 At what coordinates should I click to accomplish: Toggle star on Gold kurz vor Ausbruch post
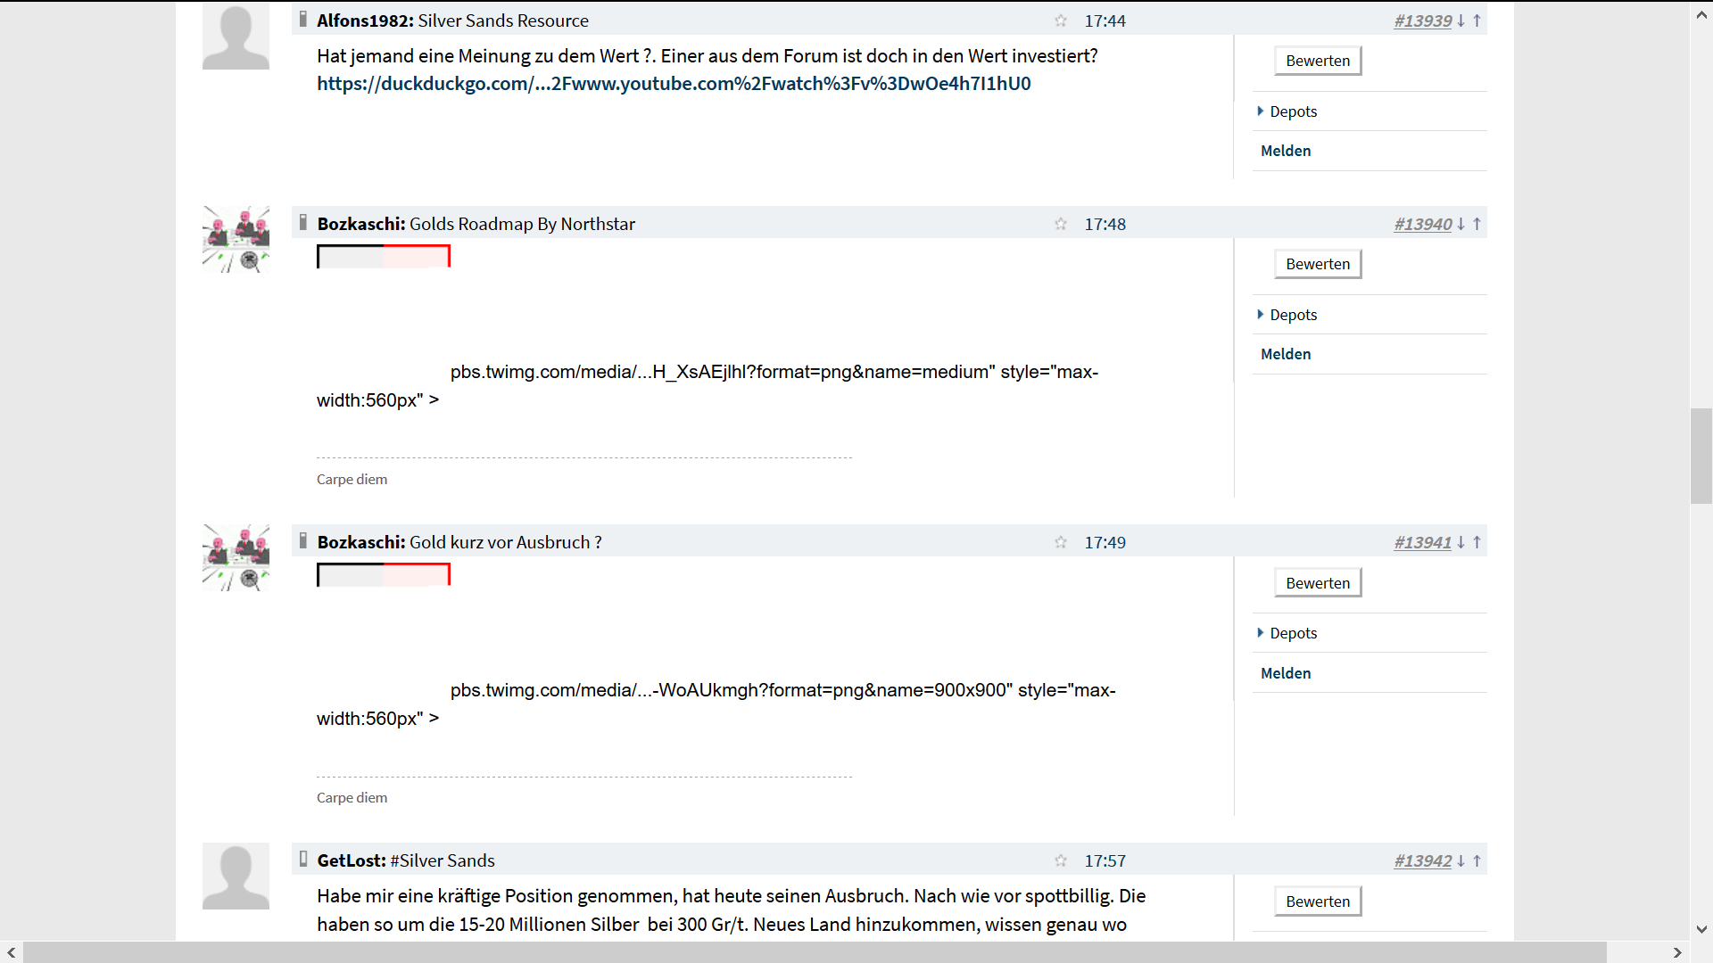pos(1060,542)
